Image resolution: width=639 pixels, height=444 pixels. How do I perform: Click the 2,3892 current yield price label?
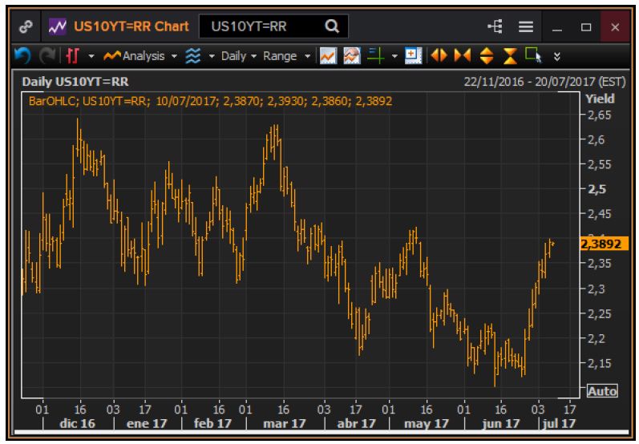pyautogui.click(x=601, y=244)
